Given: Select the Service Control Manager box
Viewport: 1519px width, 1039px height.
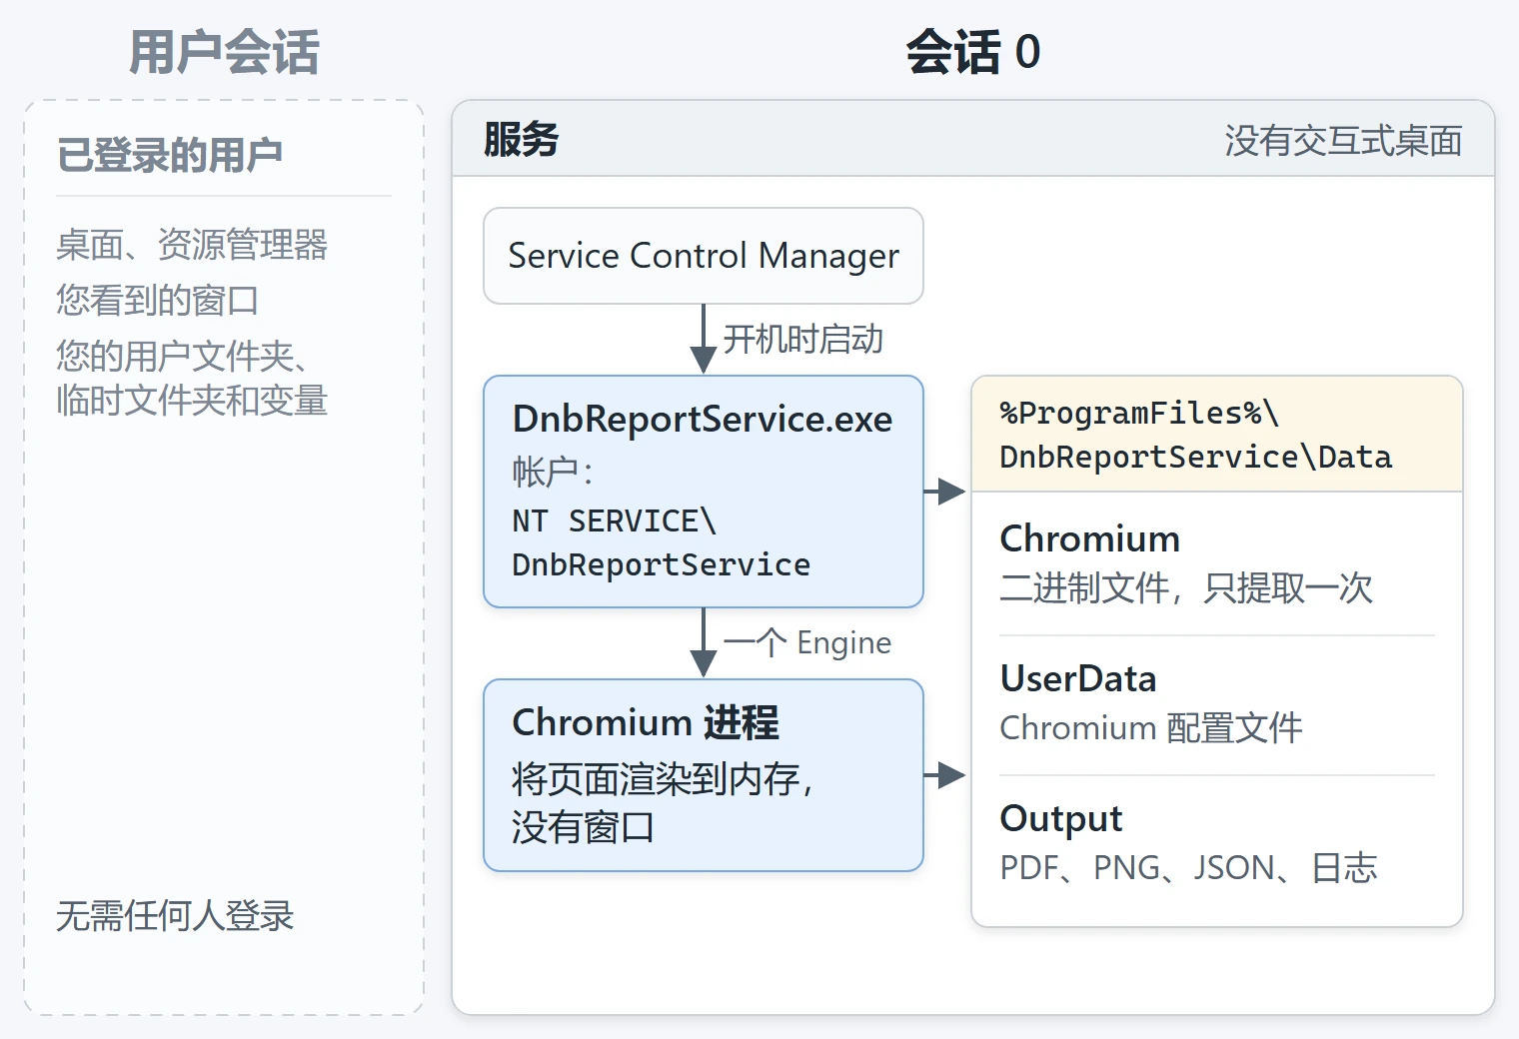Looking at the screenshot, I should tap(704, 256).
